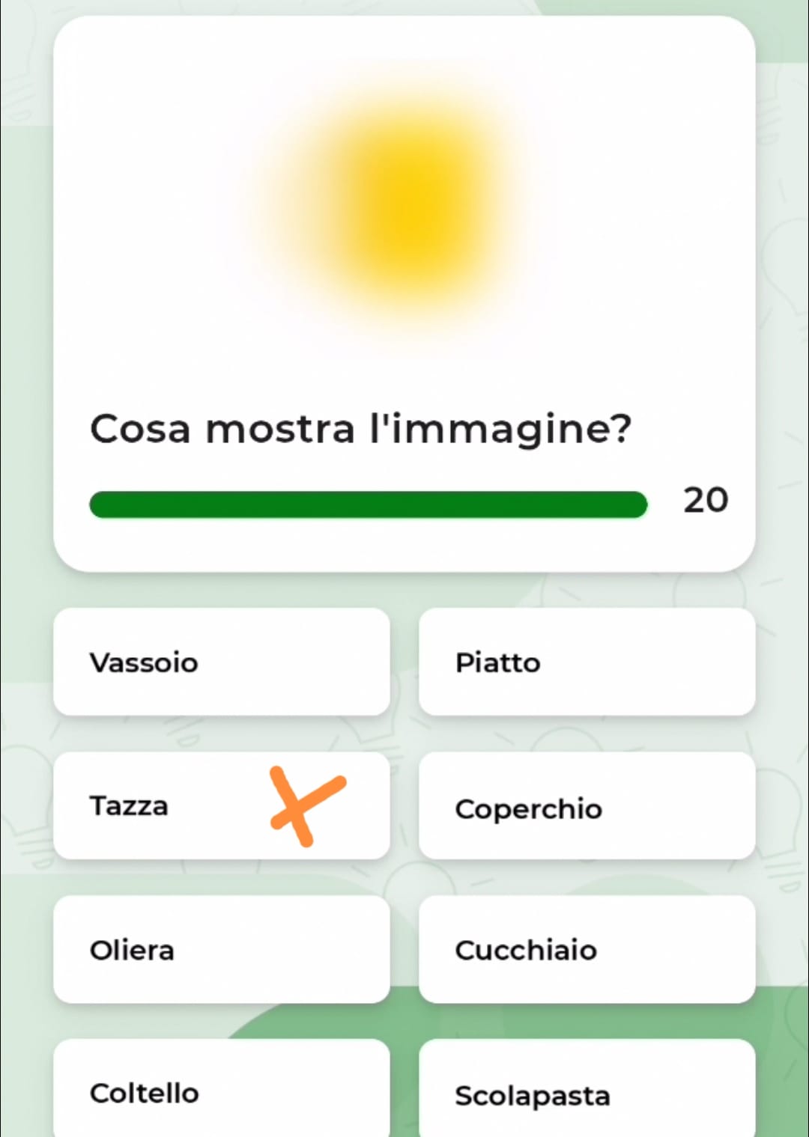Answer with the Italian word for knife
This screenshot has height=1137, width=809.
click(x=221, y=1091)
